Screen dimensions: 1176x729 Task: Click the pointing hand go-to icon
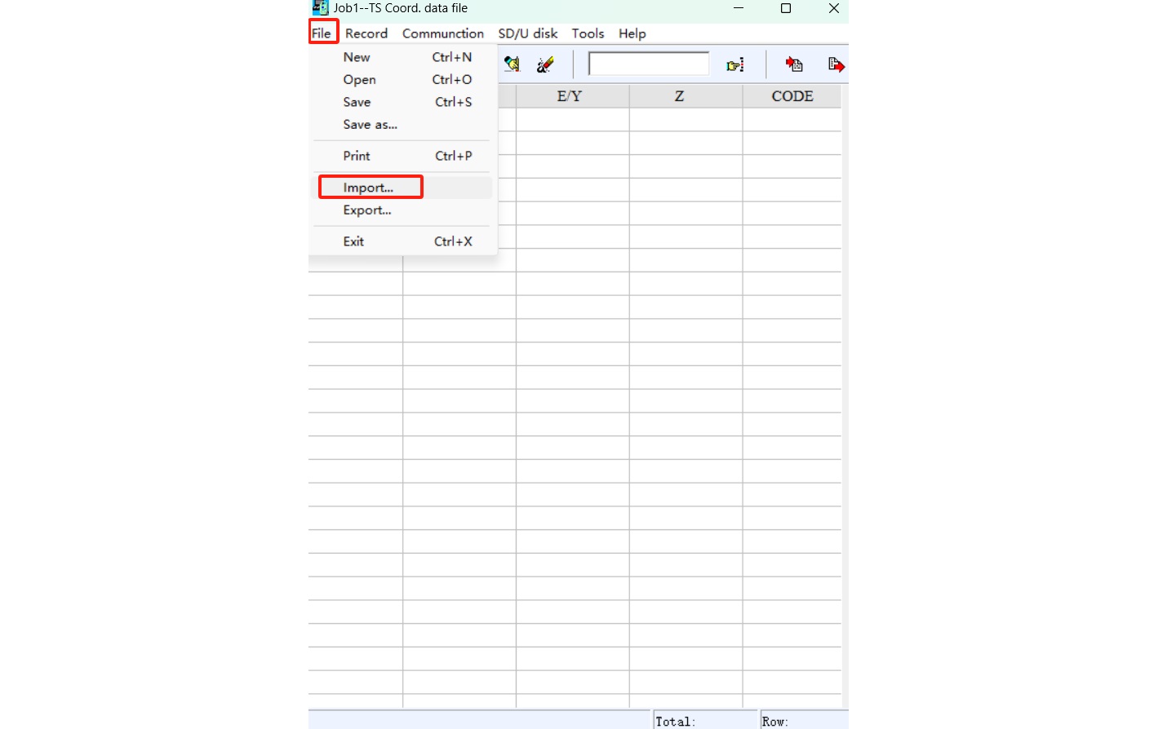coord(735,64)
